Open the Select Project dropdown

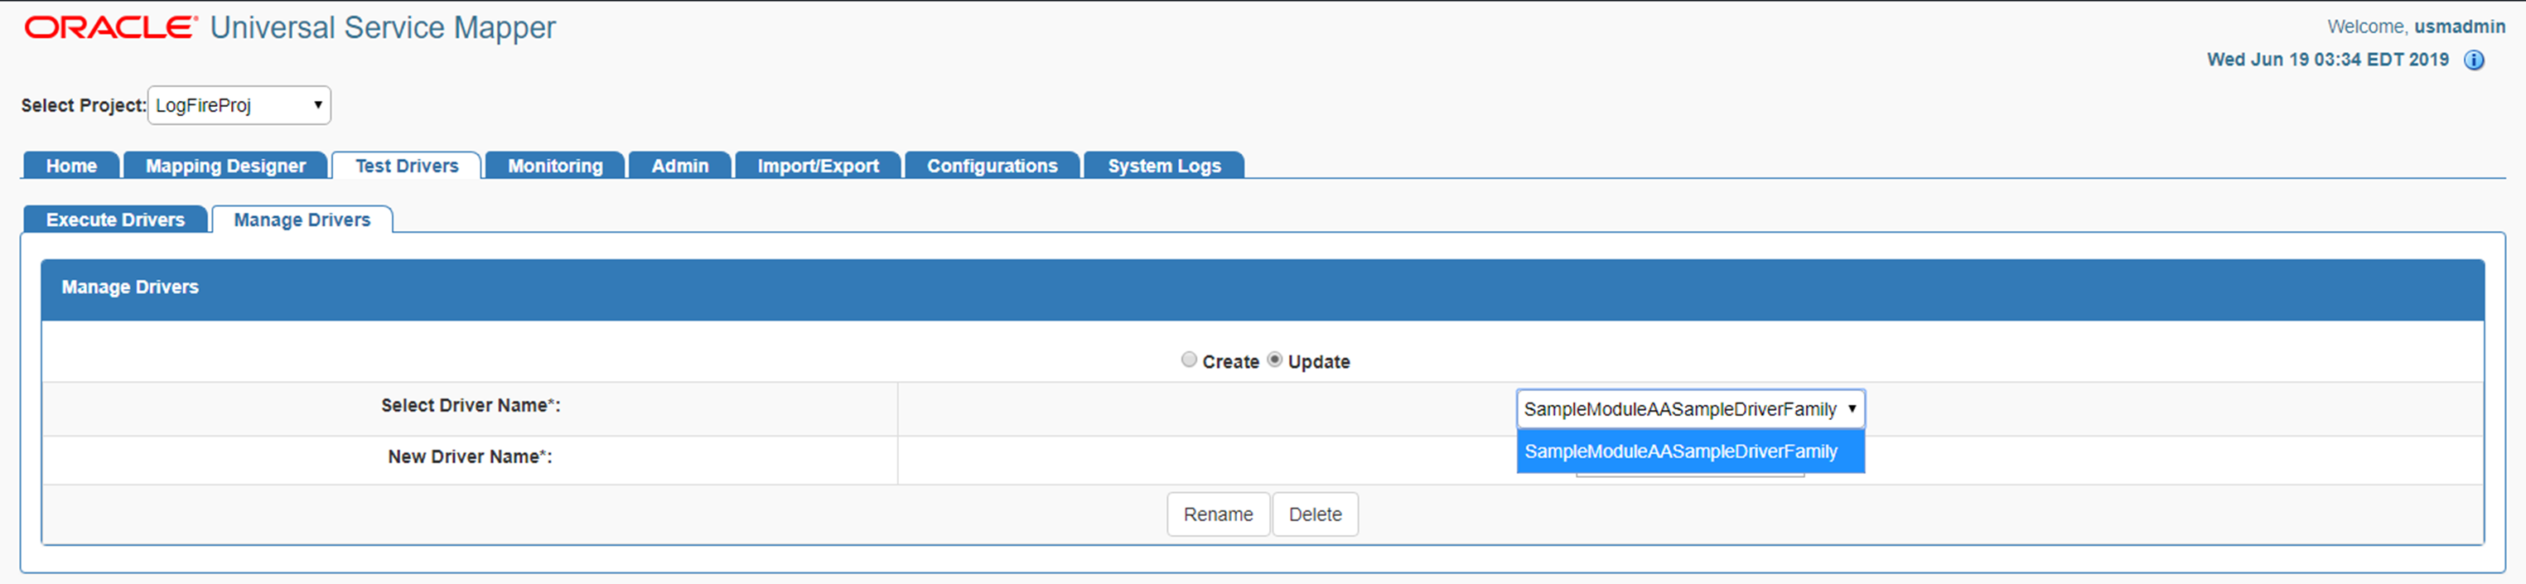(x=239, y=105)
